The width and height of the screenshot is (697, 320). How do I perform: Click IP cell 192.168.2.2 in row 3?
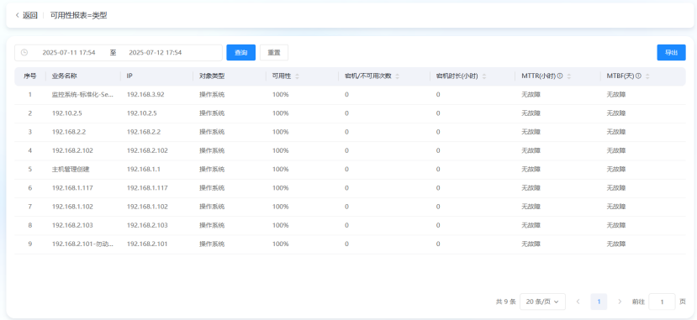144,132
